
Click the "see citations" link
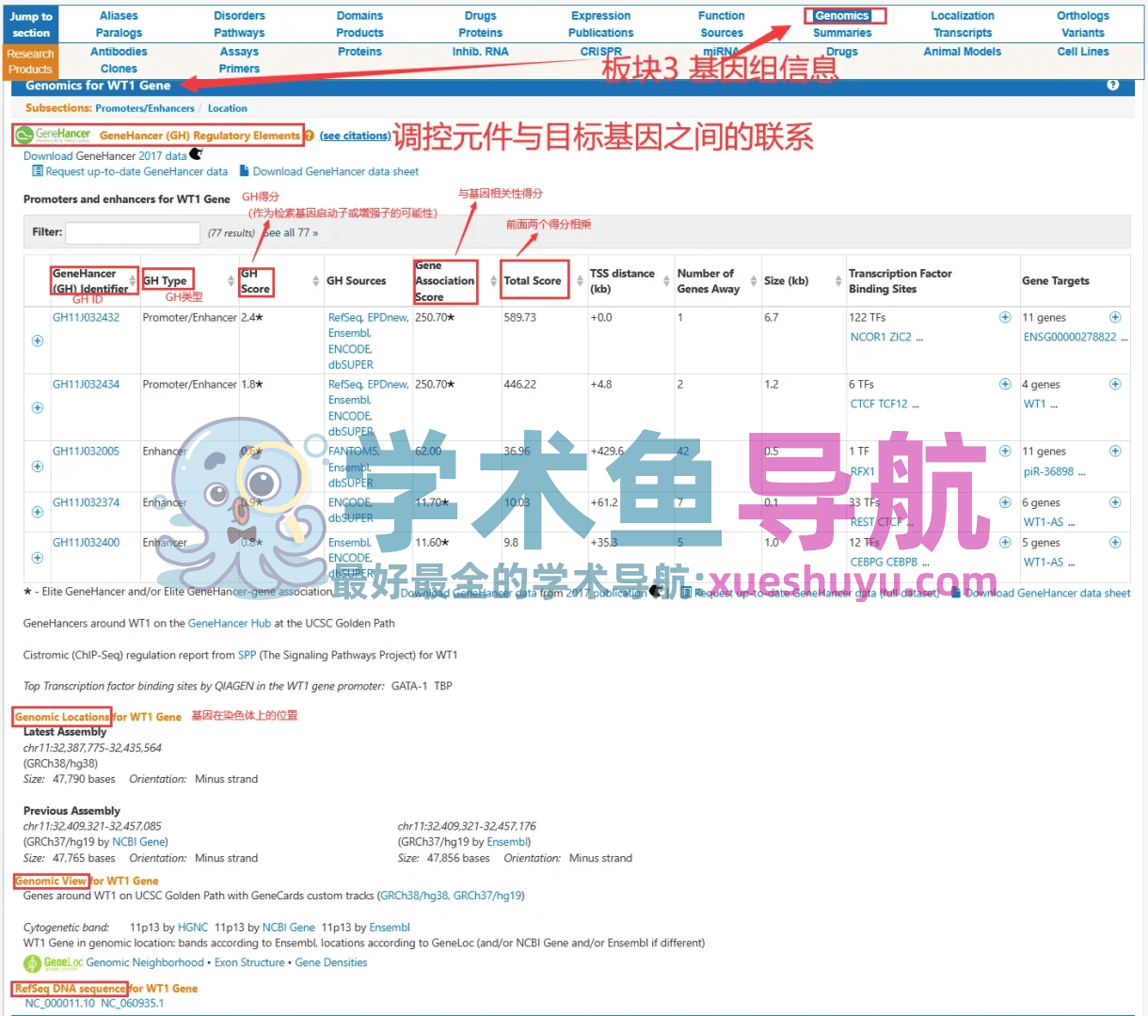point(355,136)
